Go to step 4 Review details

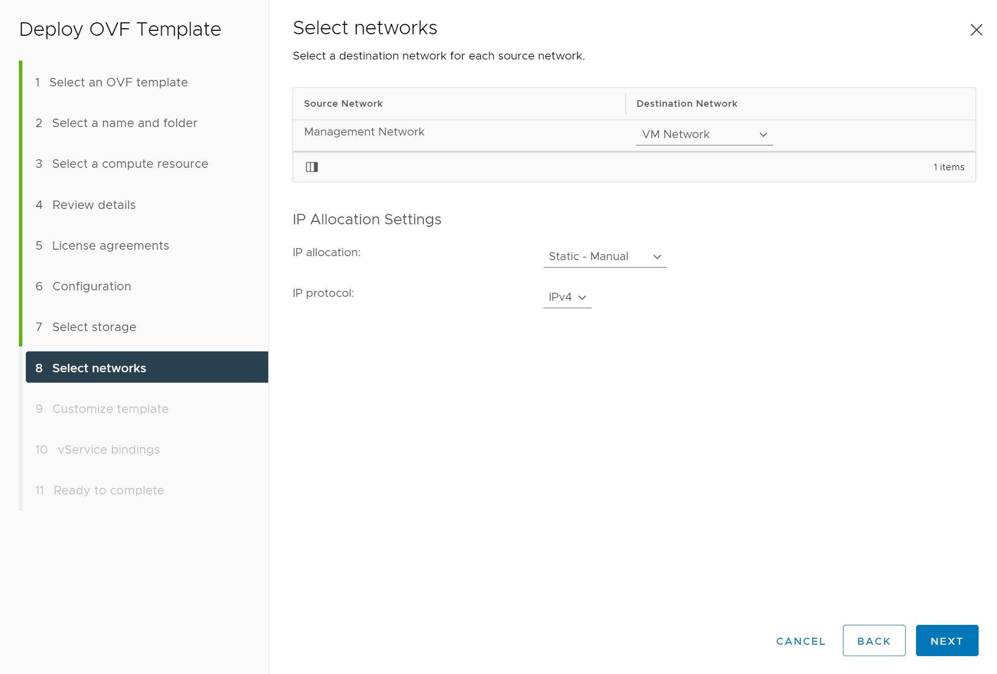click(85, 205)
